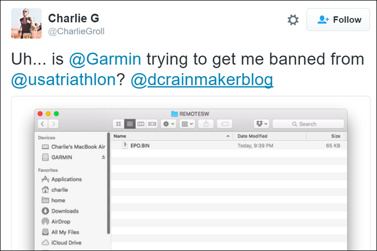The image size is (377, 251).
Task: Follow Charlie G
Action: point(338,20)
